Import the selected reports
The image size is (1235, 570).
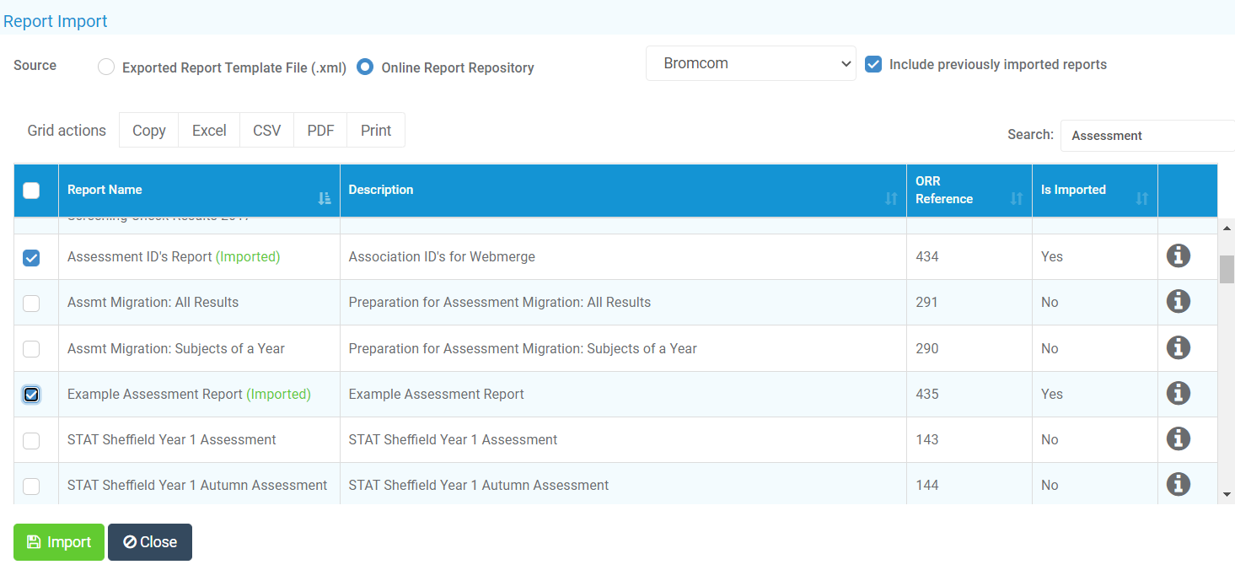[x=58, y=542]
